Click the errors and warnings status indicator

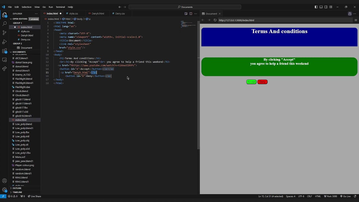coord(13,196)
